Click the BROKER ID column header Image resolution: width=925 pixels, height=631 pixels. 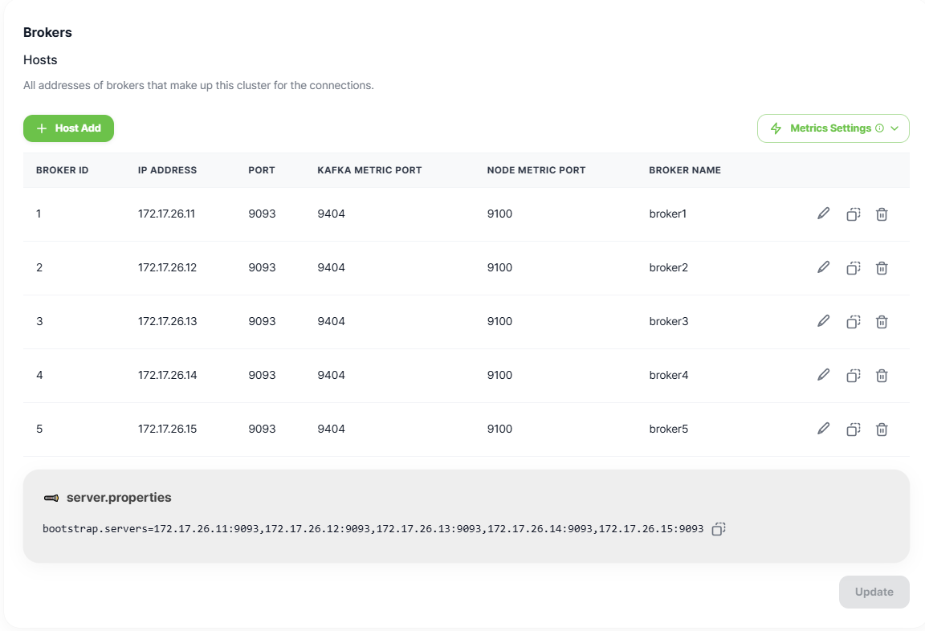point(62,170)
